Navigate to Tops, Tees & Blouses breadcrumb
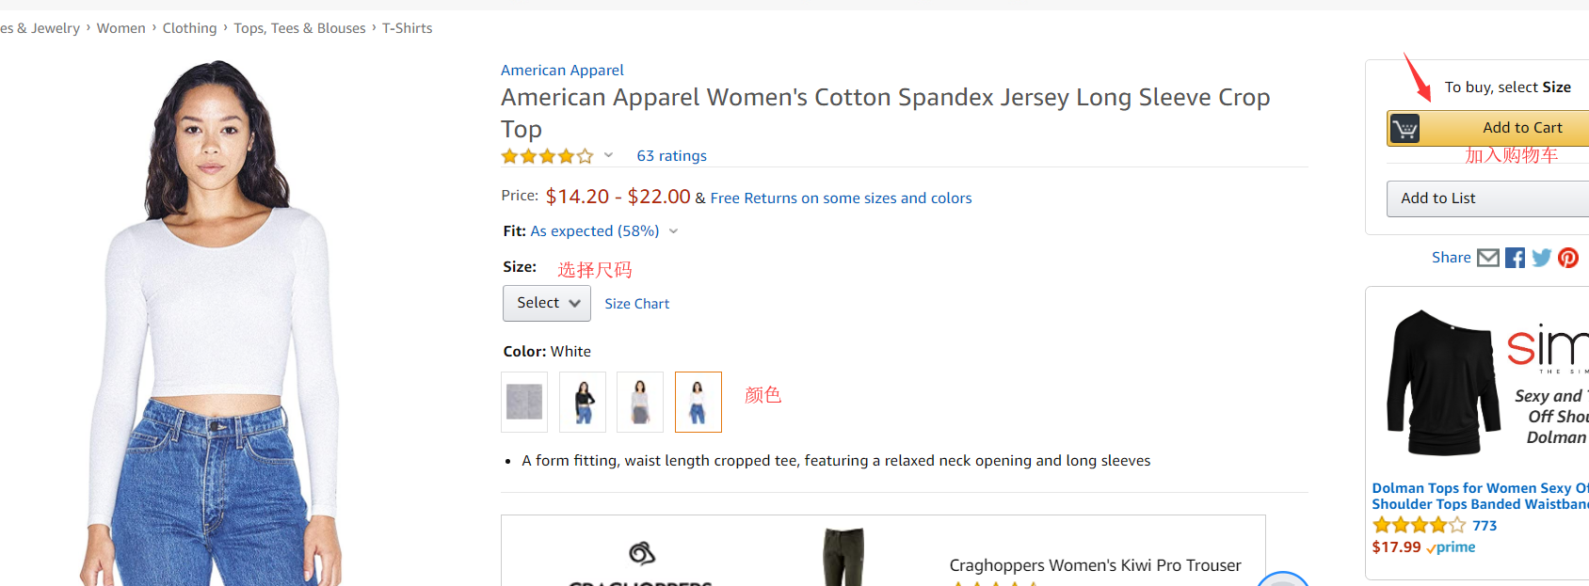The height and width of the screenshot is (586, 1589). (299, 28)
